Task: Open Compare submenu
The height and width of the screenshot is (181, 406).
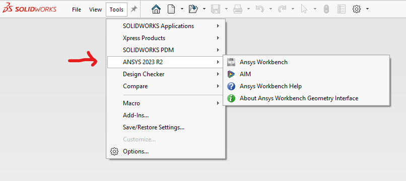Action: pos(166,86)
